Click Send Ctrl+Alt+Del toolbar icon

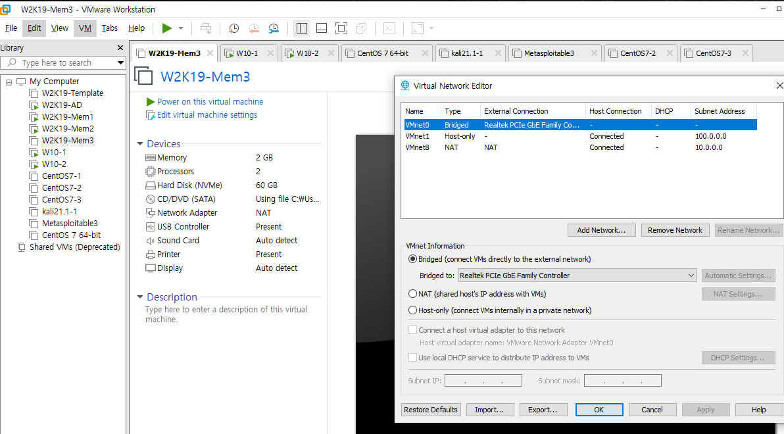pyautogui.click(x=205, y=28)
